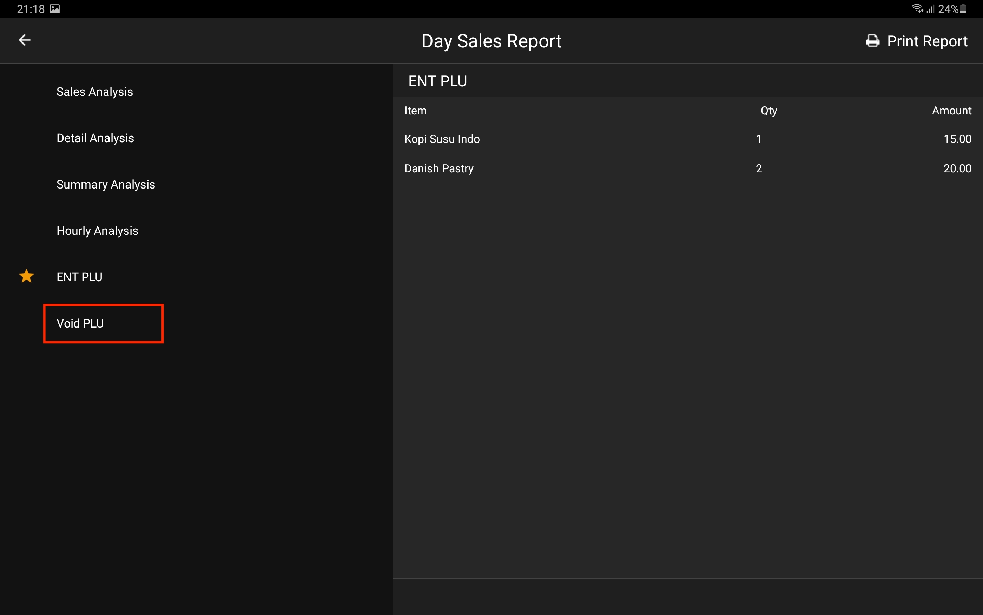Switch to Hourly Analysis
This screenshot has height=615, width=983.
click(x=97, y=231)
